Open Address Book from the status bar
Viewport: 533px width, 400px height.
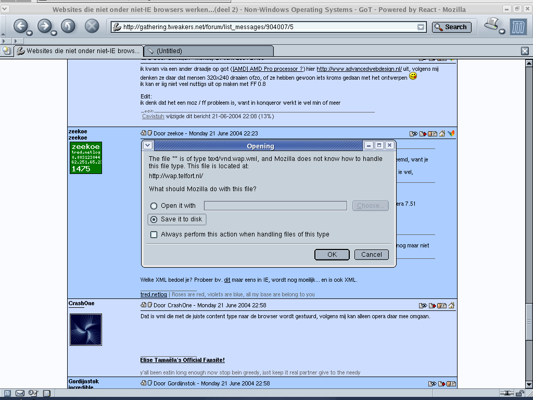[46, 393]
